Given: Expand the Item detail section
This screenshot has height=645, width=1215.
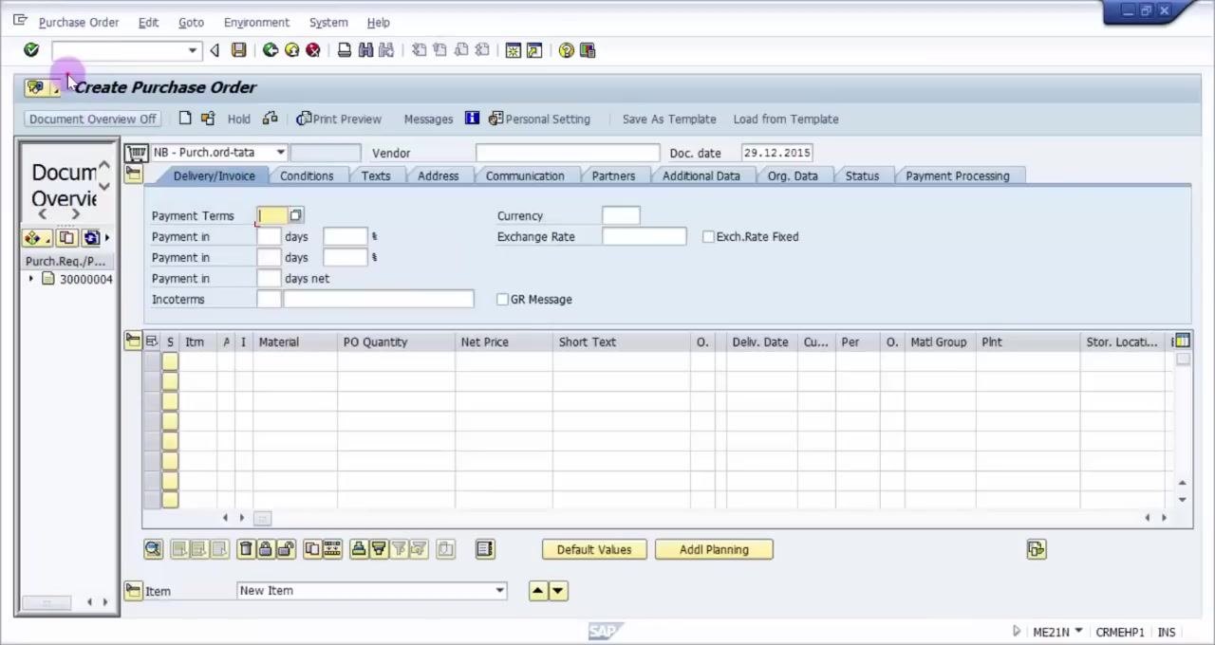Looking at the screenshot, I should coord(133,590).
